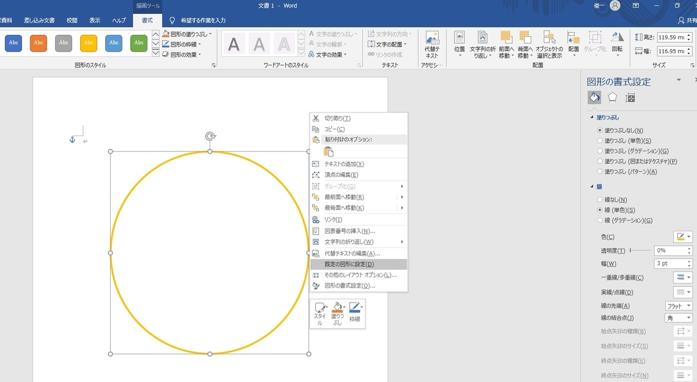Image resolution: width=697 pixels, height=382 pixels.
Task: Switch to the 書式 ribbon tab
Action: click(148, 20)
